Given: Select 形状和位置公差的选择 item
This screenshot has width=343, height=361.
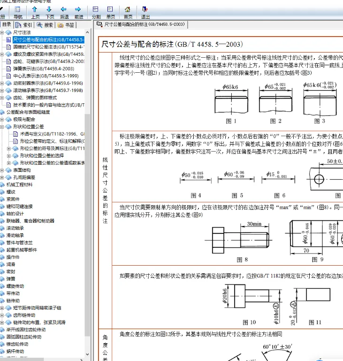Looking at the screenshot, I should point(42,156).
